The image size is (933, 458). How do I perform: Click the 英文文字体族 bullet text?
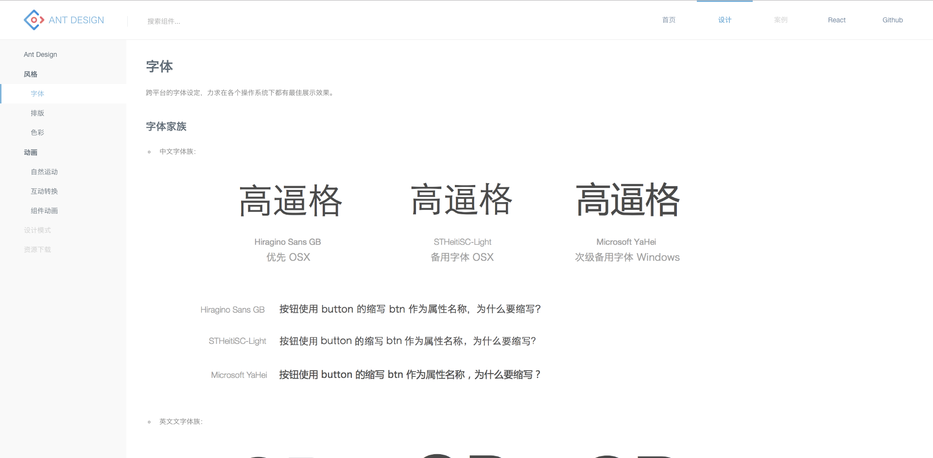point(181,422)
